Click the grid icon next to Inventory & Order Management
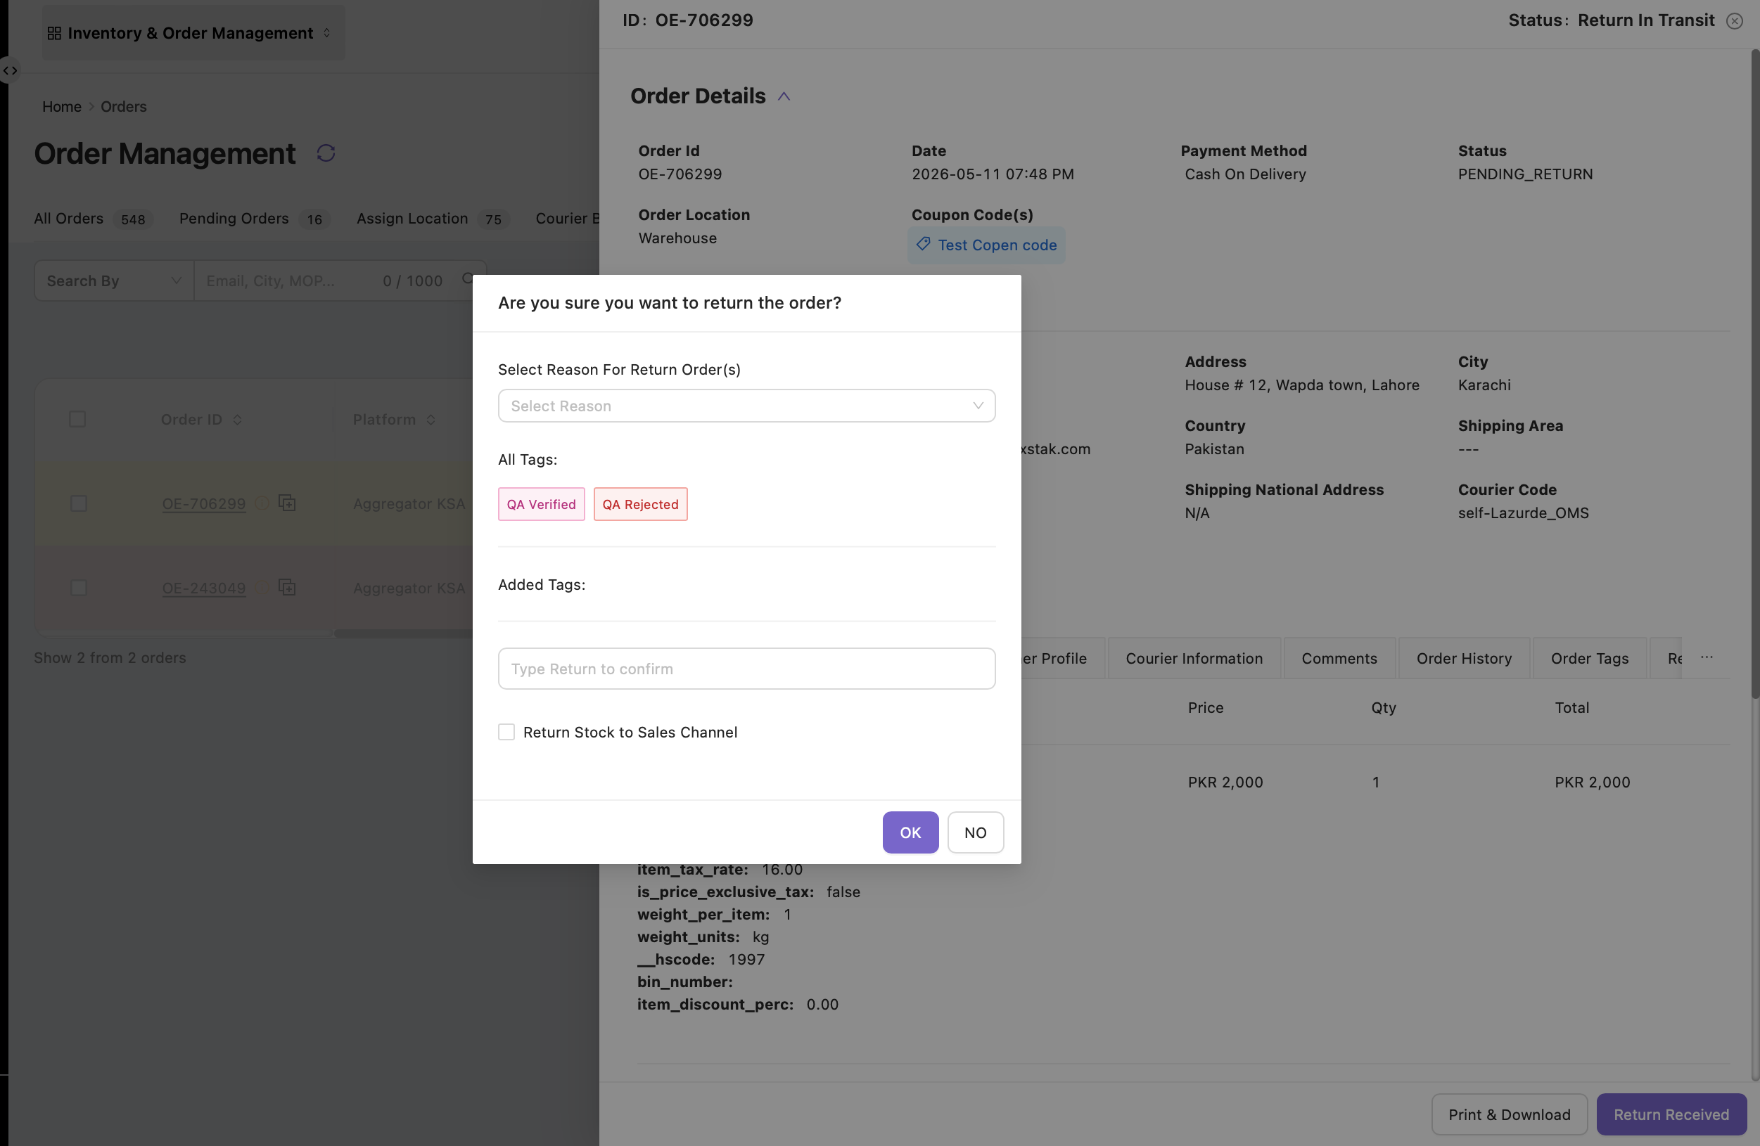1760x1146 pixels. coord(54,33)
